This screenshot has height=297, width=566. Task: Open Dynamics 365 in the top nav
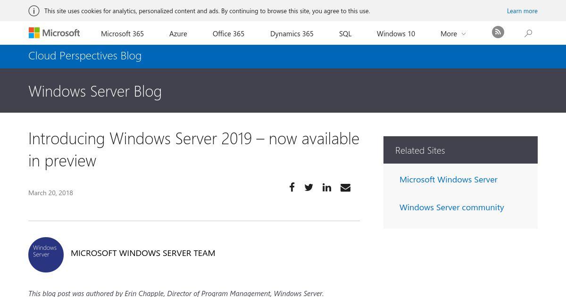pos(292,33)
